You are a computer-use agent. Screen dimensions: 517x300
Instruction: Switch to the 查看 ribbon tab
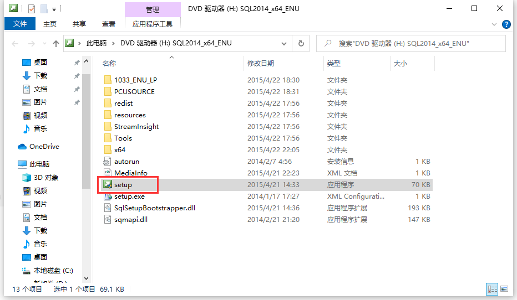point(109,24)
